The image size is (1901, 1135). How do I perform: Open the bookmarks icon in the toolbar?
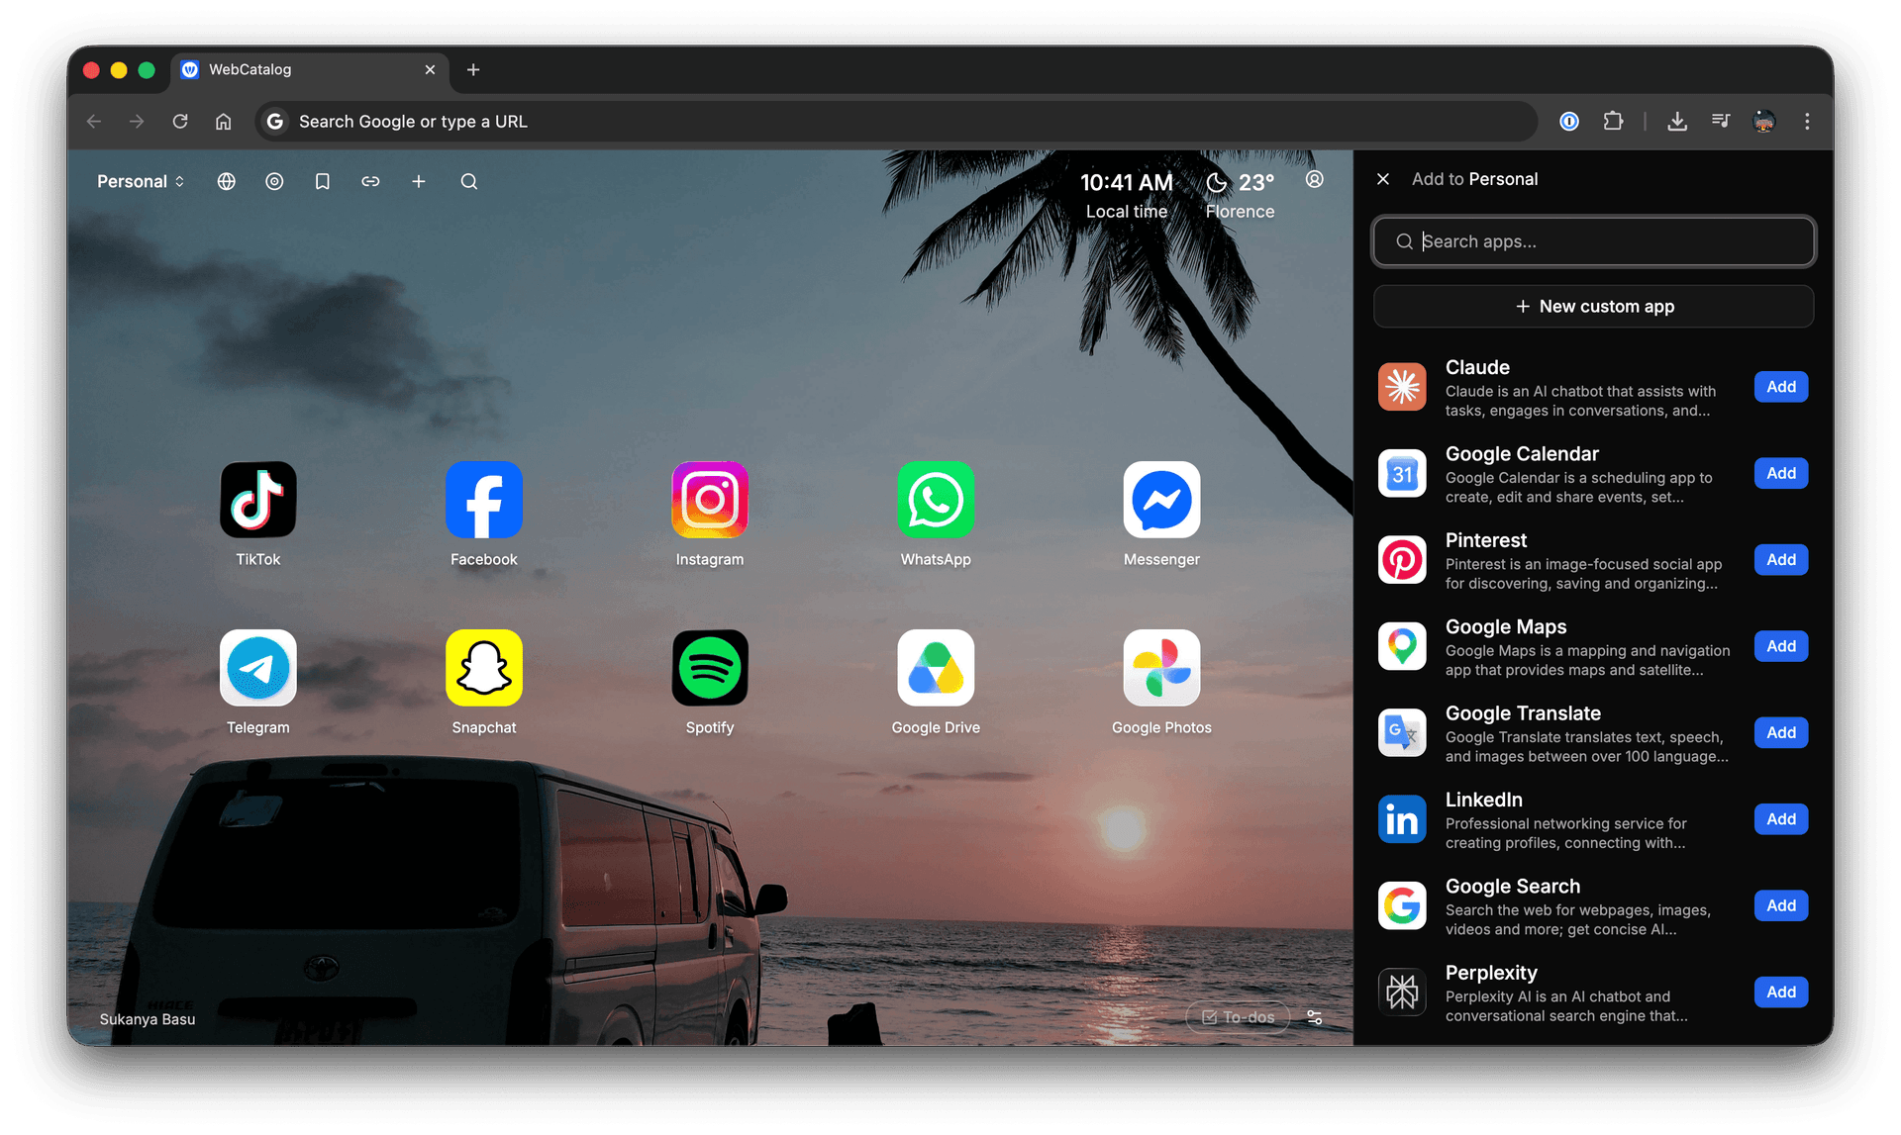click(322, 181)
